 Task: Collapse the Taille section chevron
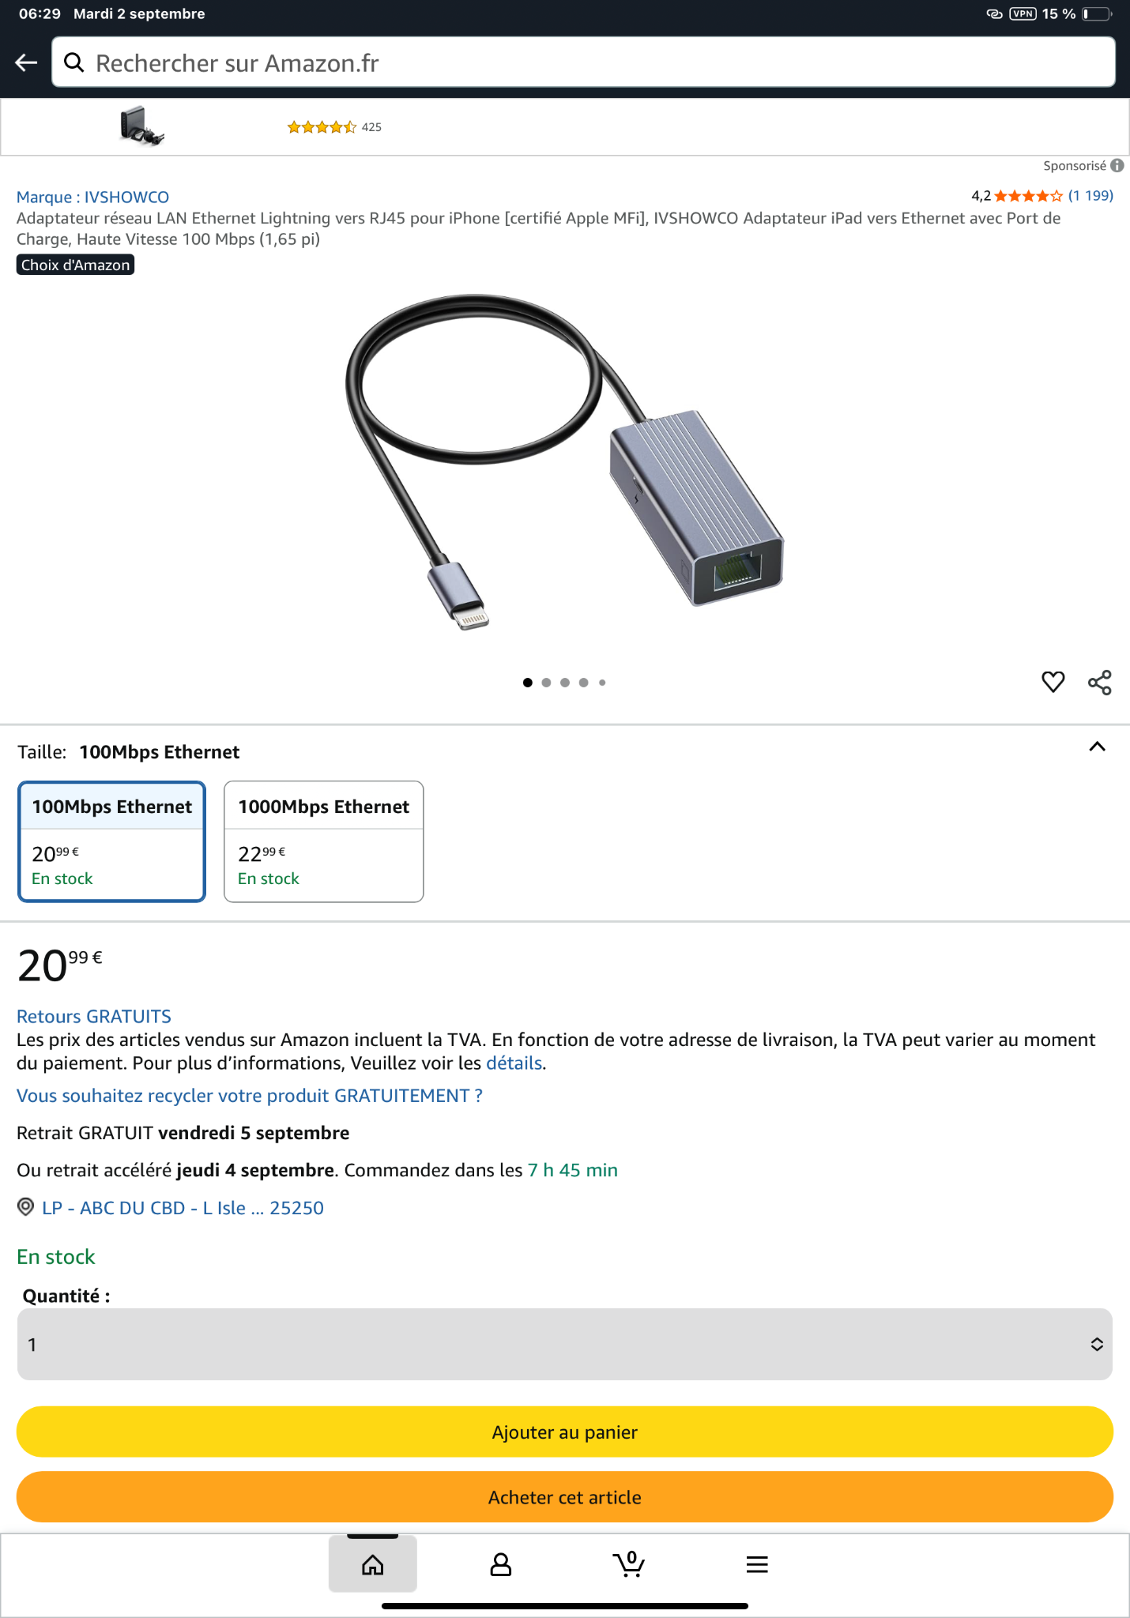[1097, 747]
